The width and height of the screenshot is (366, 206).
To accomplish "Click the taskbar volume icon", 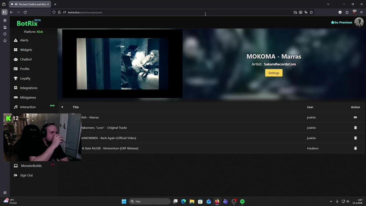I will coord(348,201).
